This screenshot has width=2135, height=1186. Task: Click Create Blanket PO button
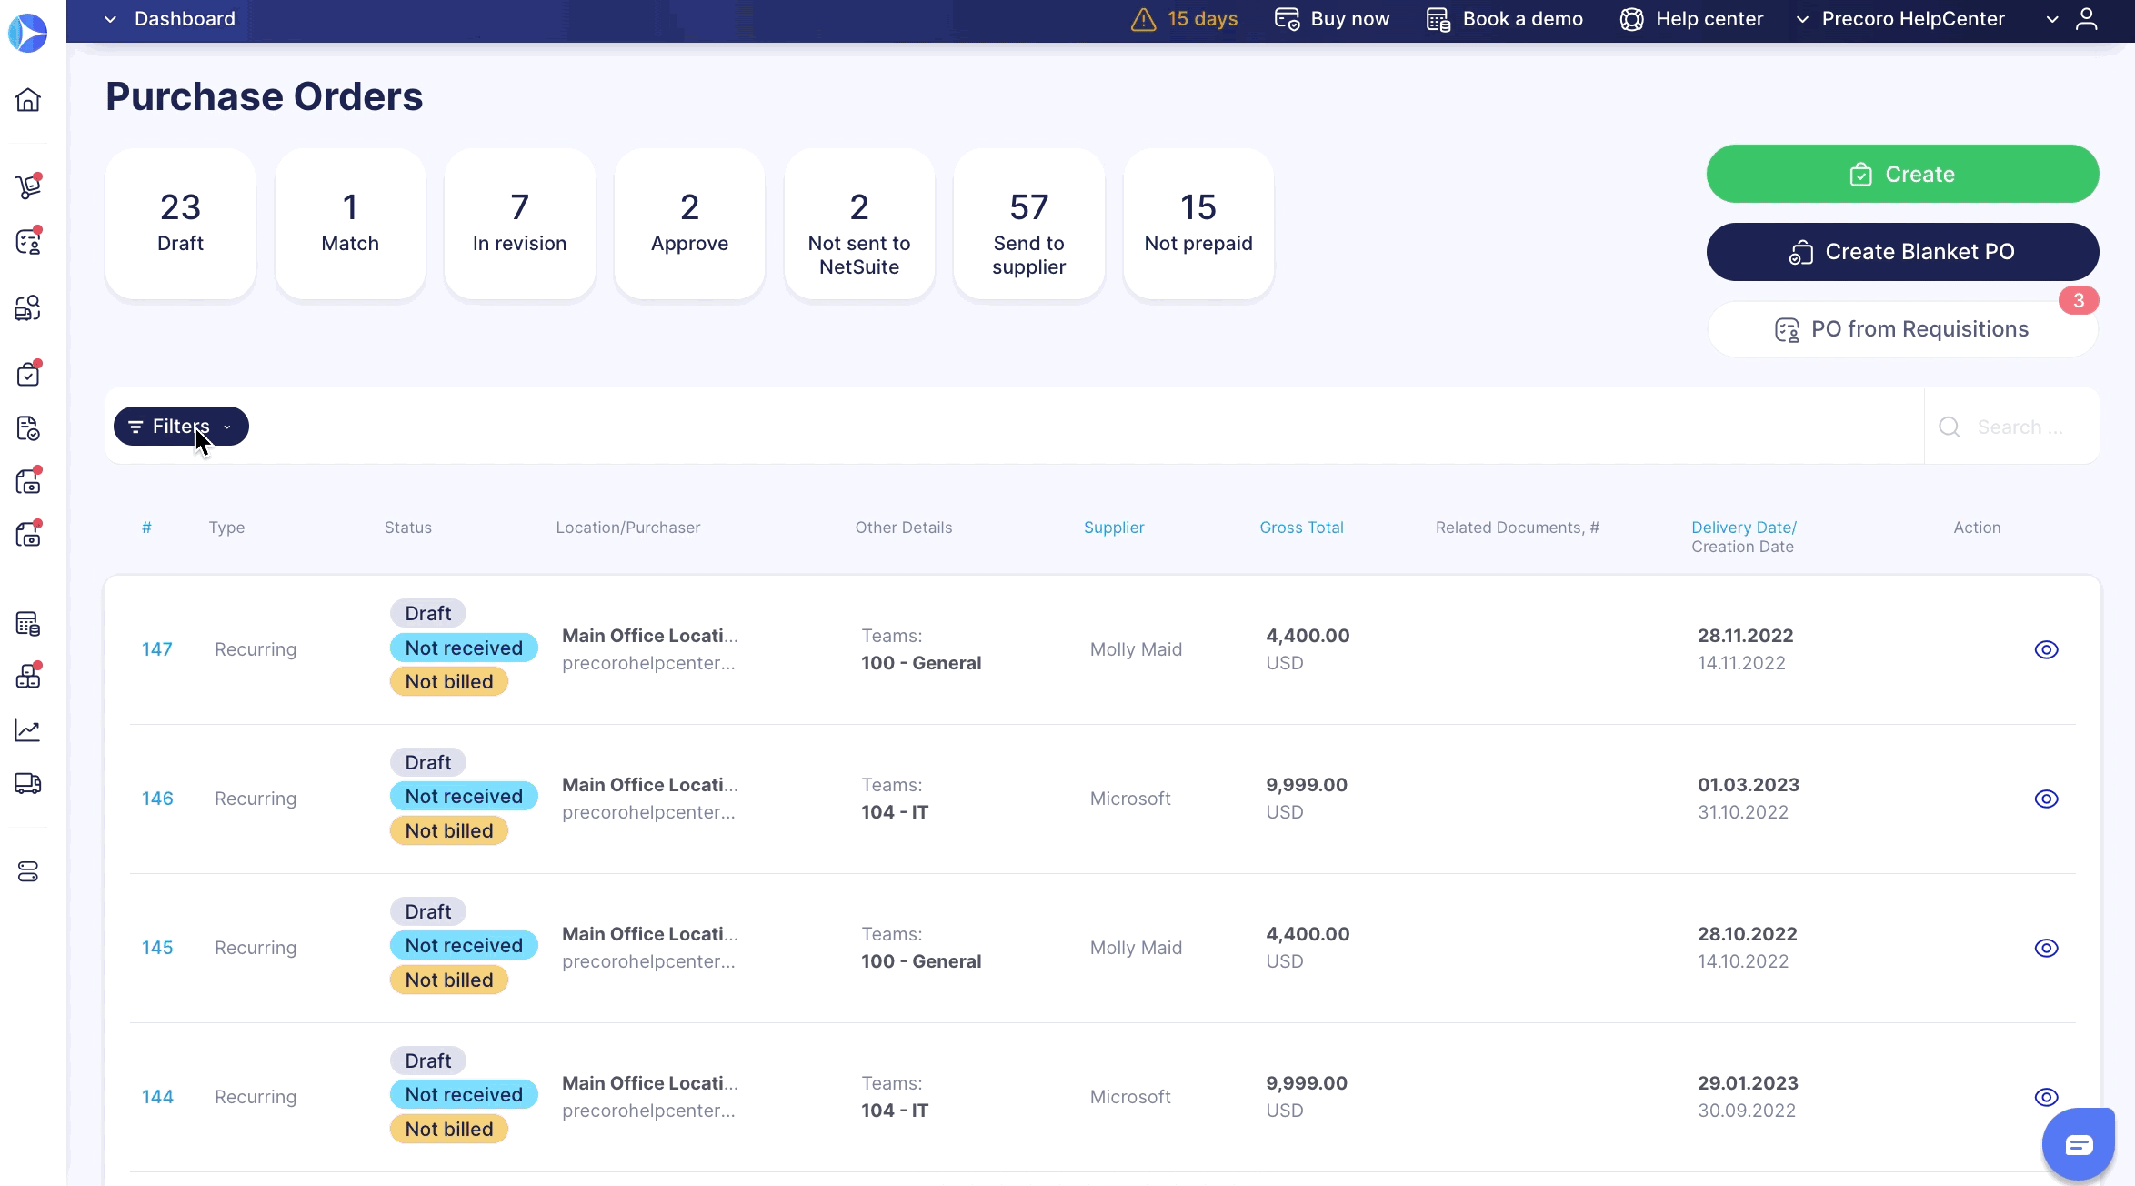(1902, 252)
